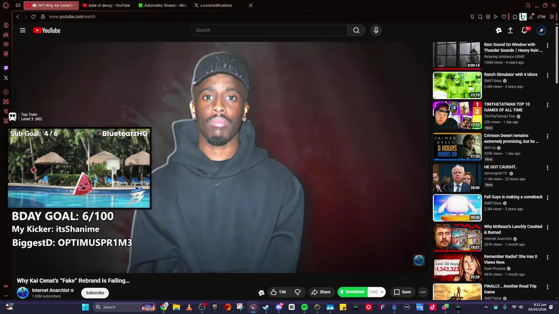Subscribe to Internet Anarchist
The height and width of the screenshot is (314, 559).
(95, 293)
